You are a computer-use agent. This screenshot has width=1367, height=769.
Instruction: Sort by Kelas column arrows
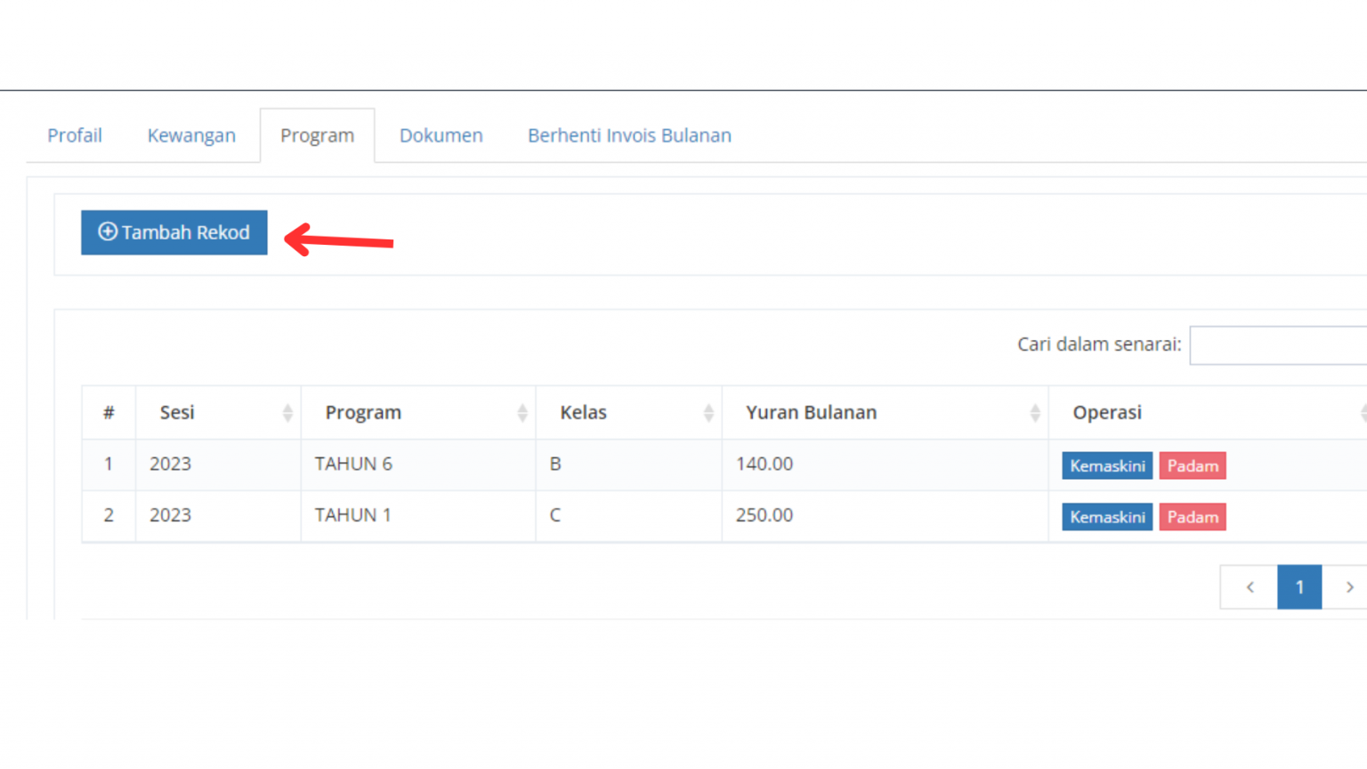[708, 413]
